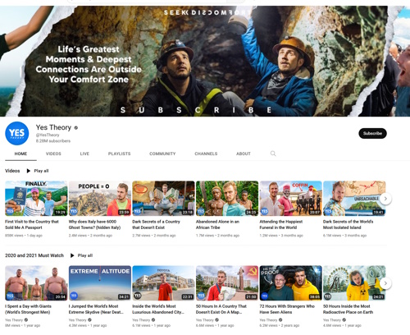Click verified icon under abandoned city video
Viewport: 410px width, 335px height.
click(x=153, y=319)
